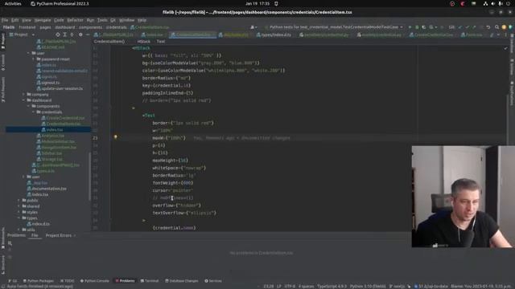Switch to the File tab in Problems panel
Screen dimensions: 515x289
(x=35, y=235)
